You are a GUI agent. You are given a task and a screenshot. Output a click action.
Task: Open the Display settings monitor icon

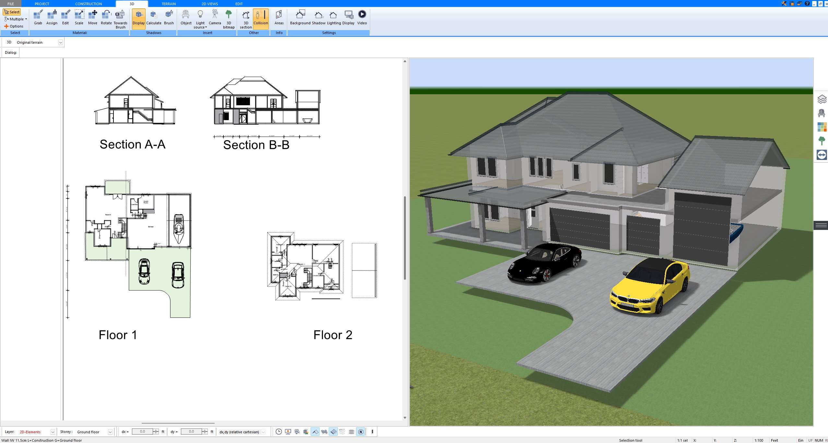[x=349, y=17]
